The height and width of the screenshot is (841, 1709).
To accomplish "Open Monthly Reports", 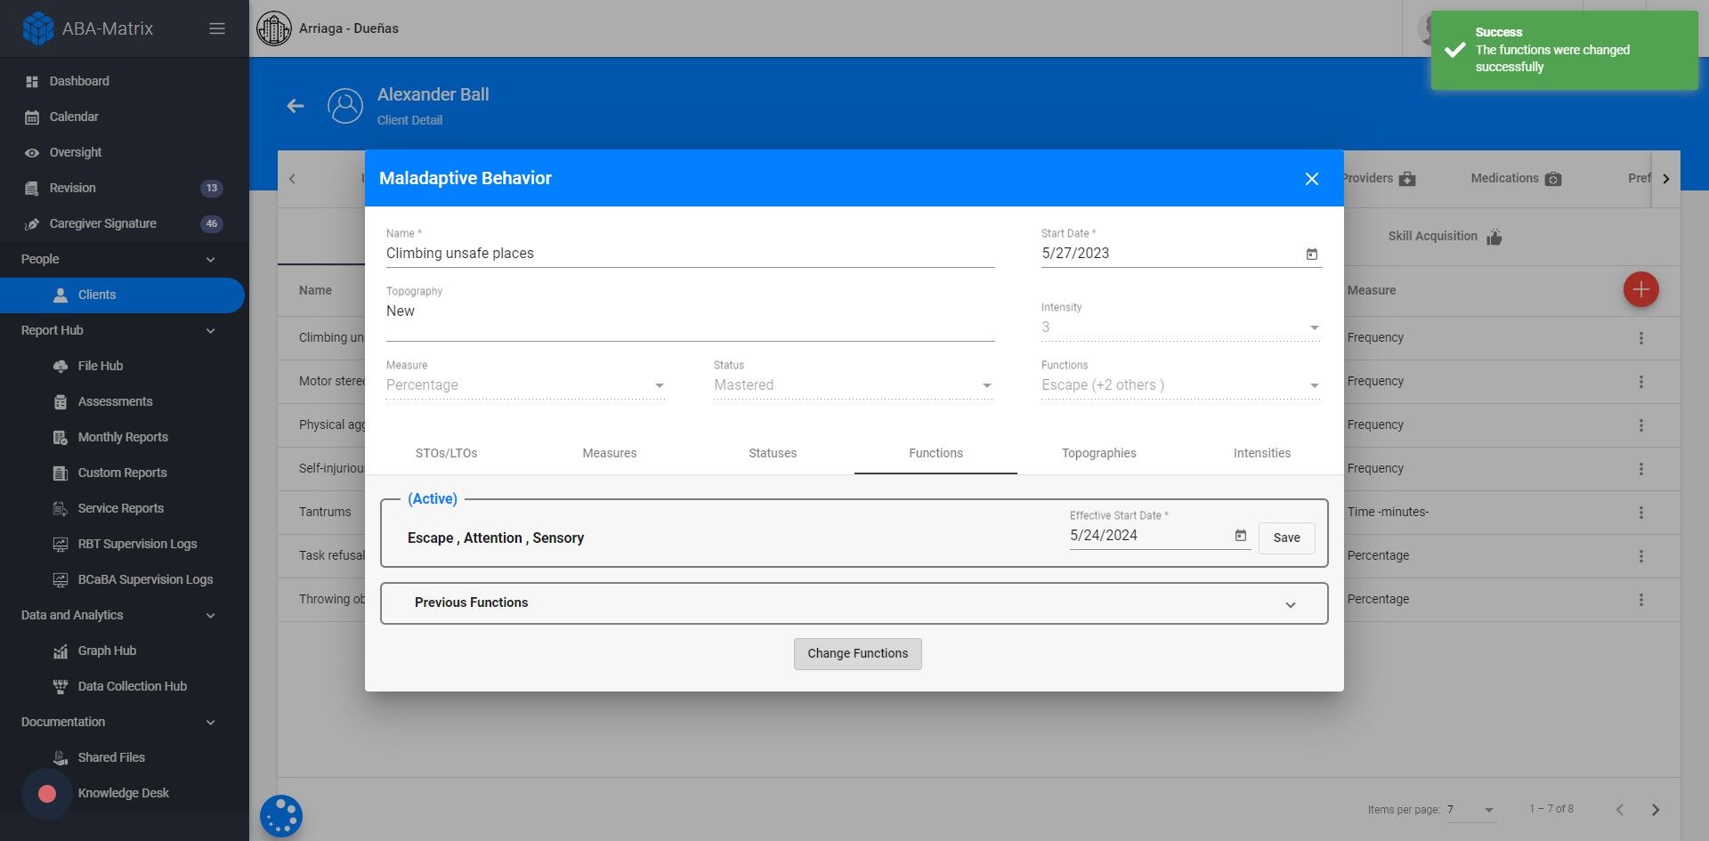I will [123, 437].
